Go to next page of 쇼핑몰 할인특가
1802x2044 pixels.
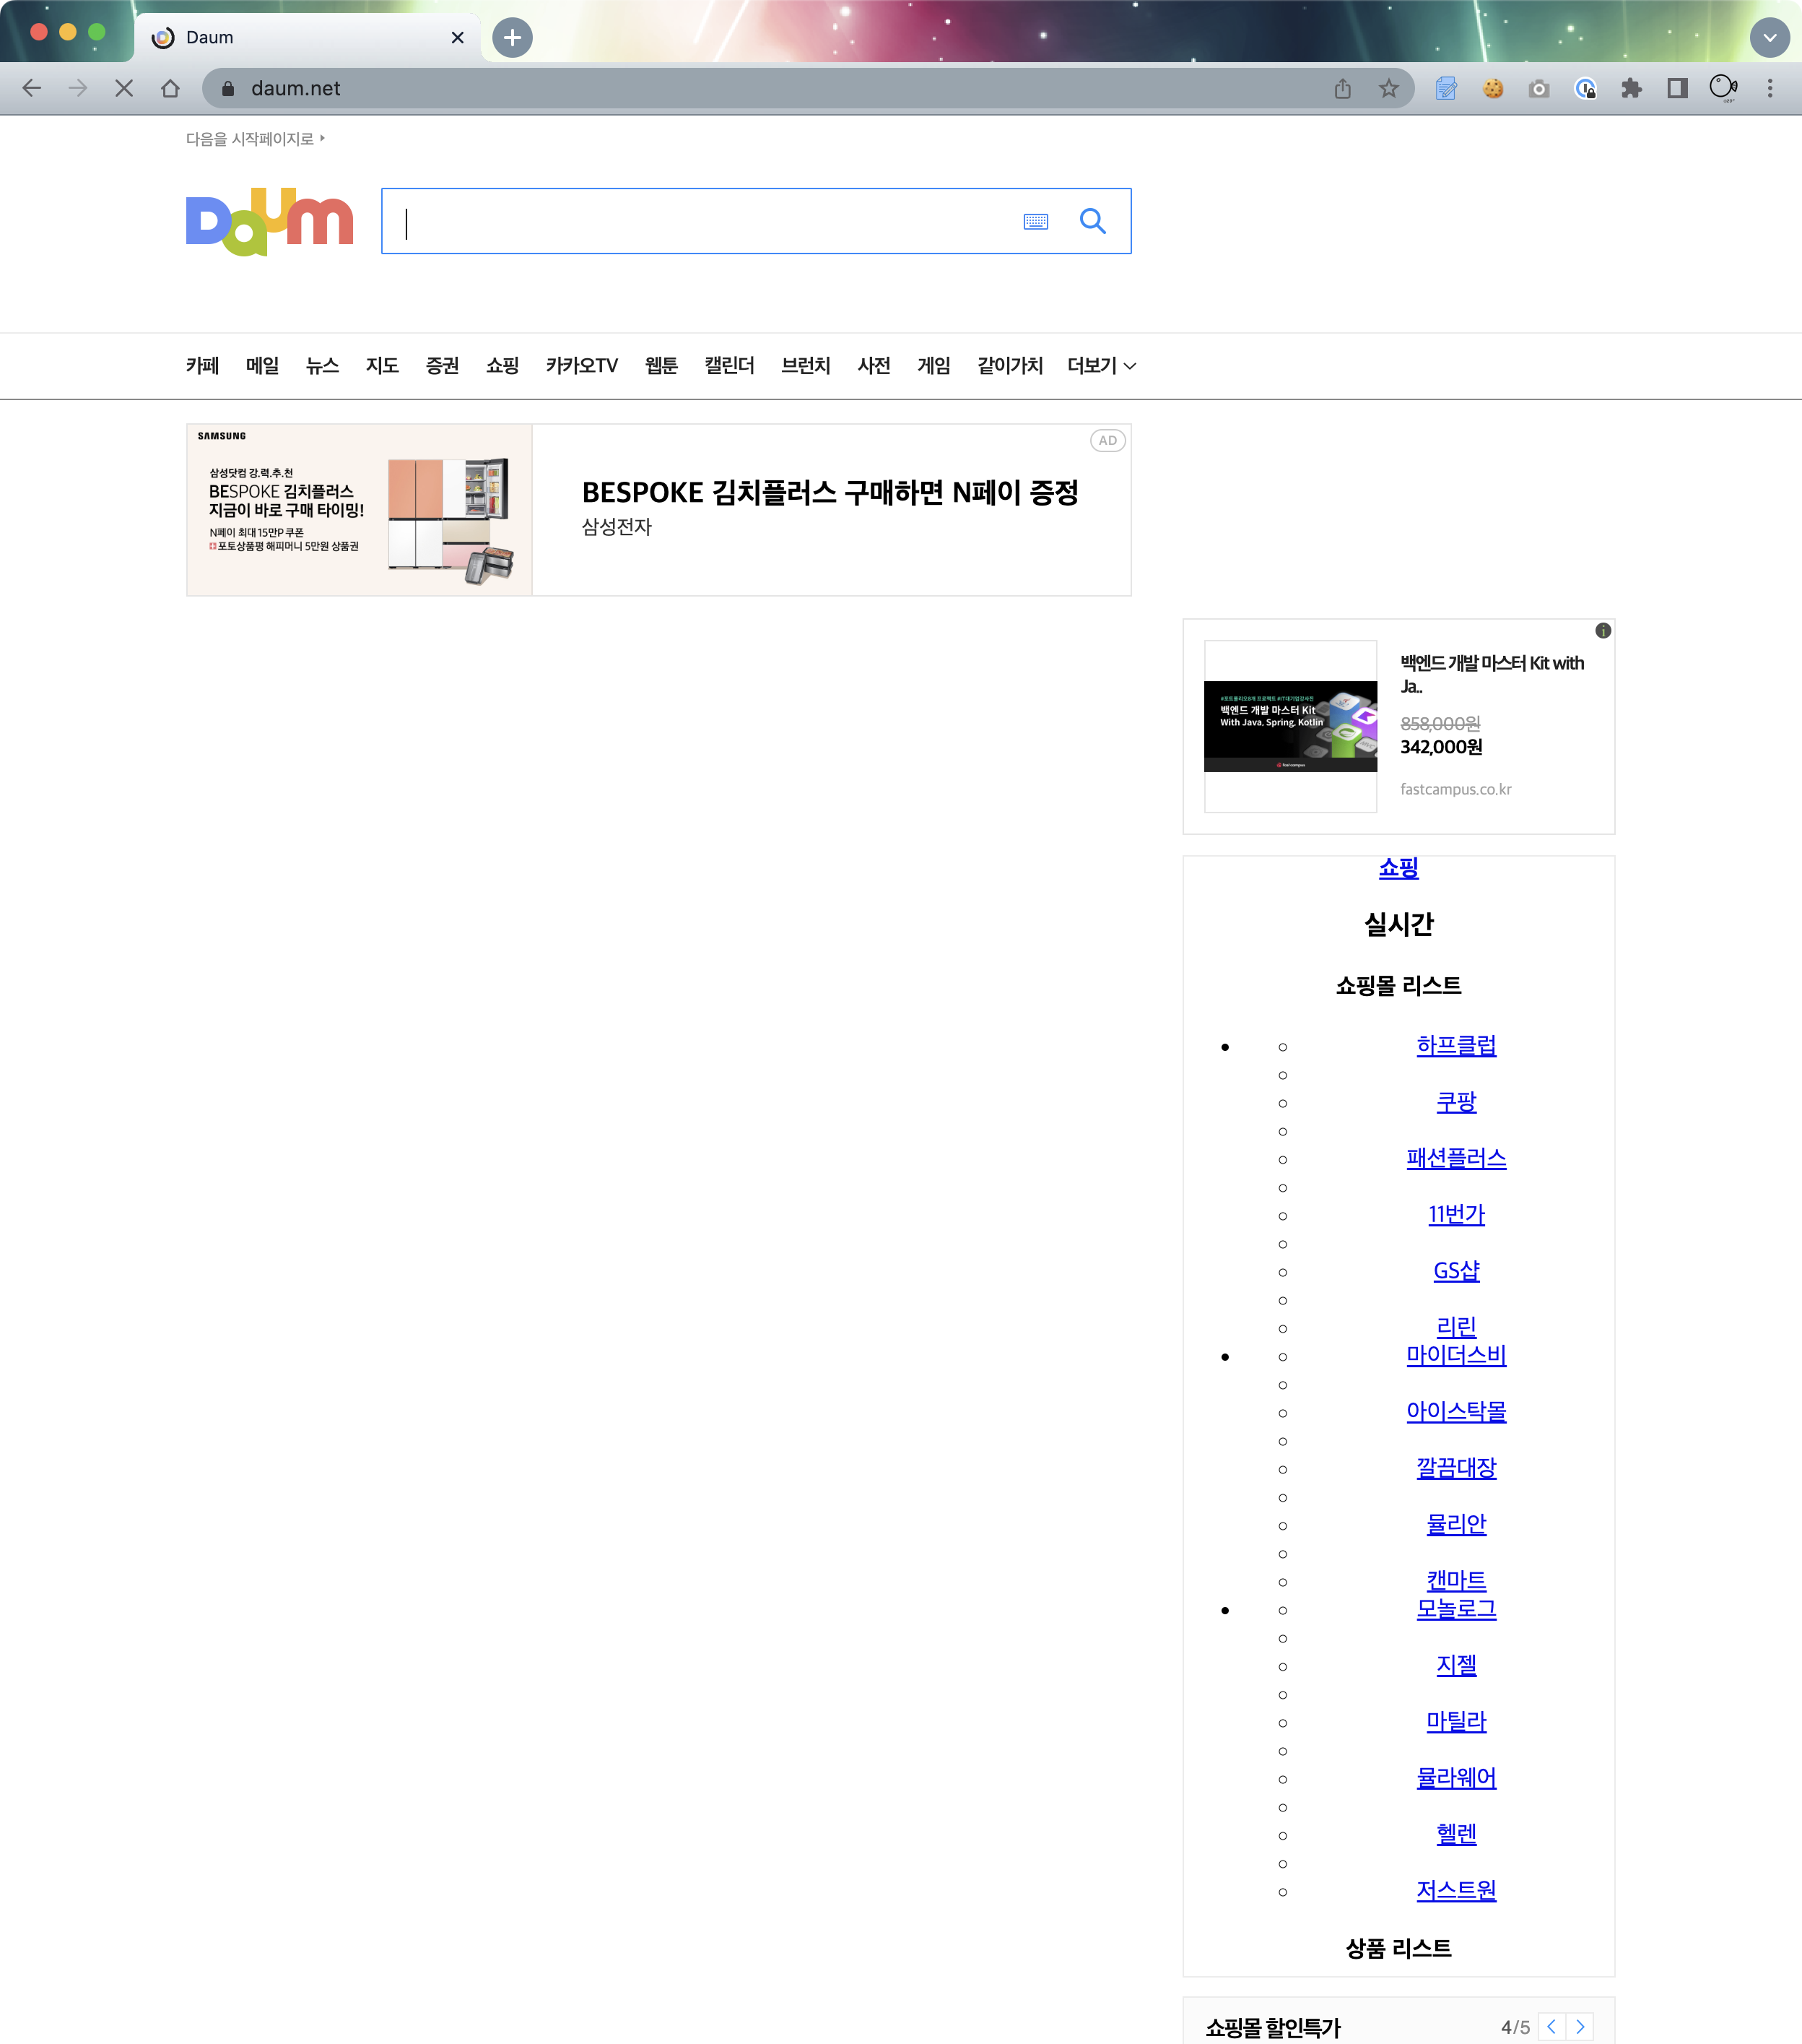(x=1580, y=2027)
